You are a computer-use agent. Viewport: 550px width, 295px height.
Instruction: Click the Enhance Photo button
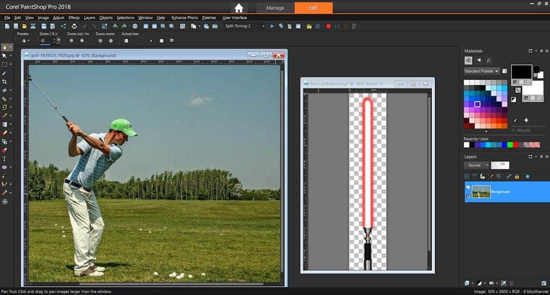(184, 18)
